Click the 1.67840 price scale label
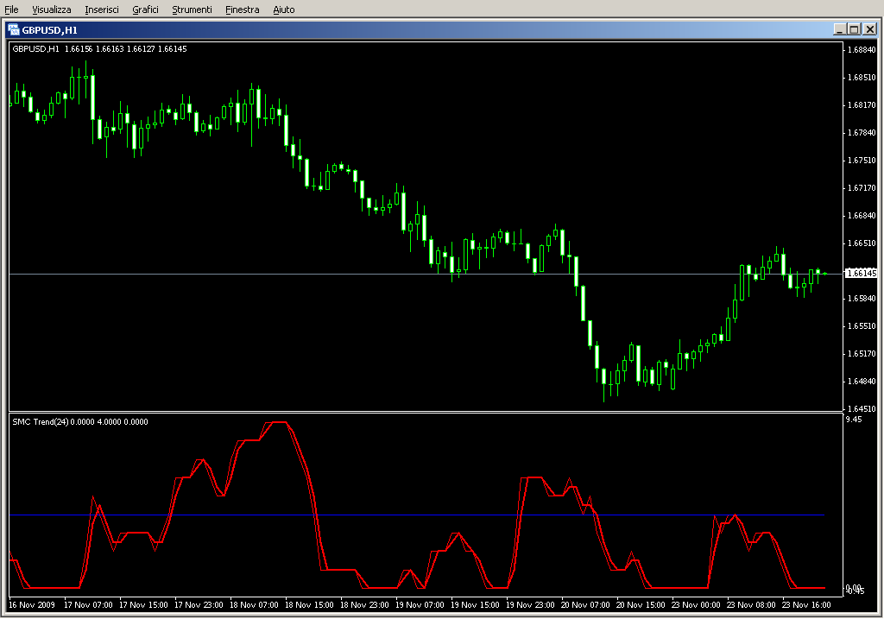Screen dimensions: 884x619 [x=862, y=132]
